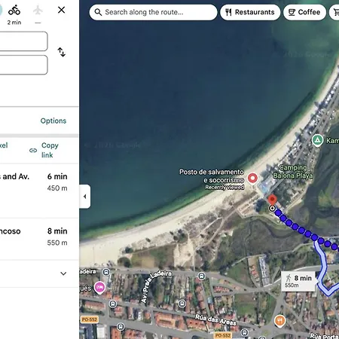Screen dimensions: 339x339
Task: Click the red destination pin
Action: pos(273,200)
